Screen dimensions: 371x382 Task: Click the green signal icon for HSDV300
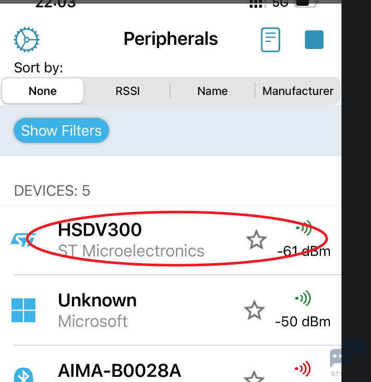[304, 228]
